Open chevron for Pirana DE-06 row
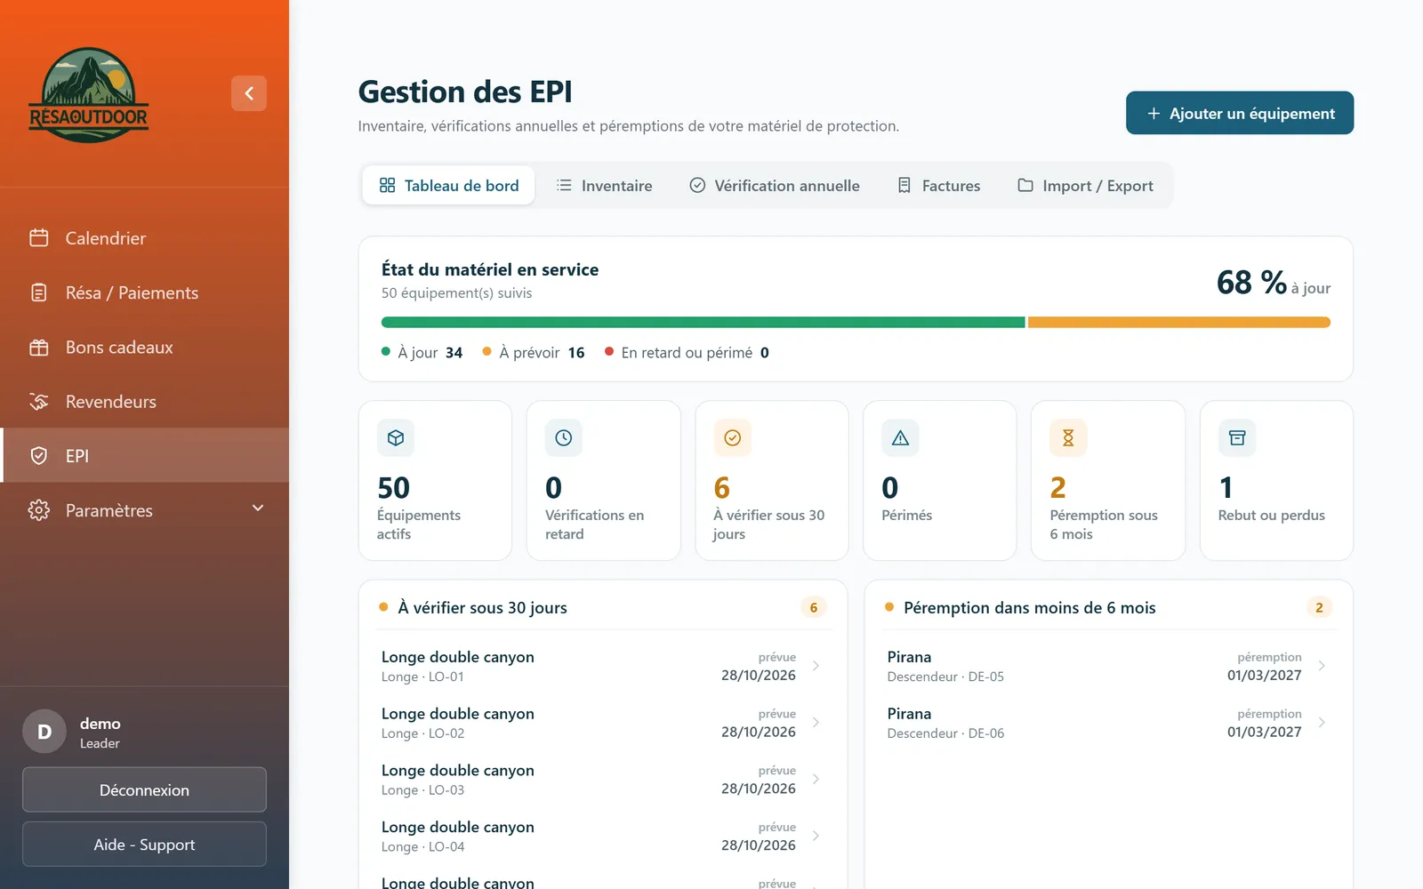 (1322, 723)
